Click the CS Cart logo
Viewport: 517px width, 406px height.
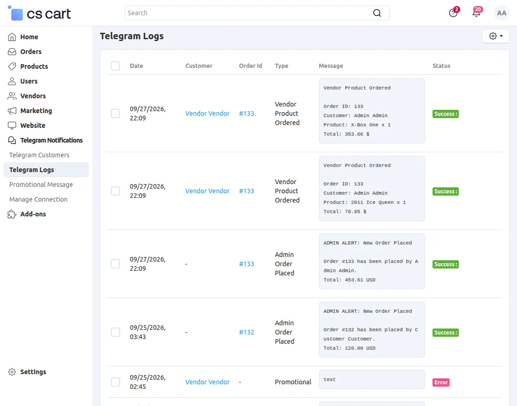39,13
